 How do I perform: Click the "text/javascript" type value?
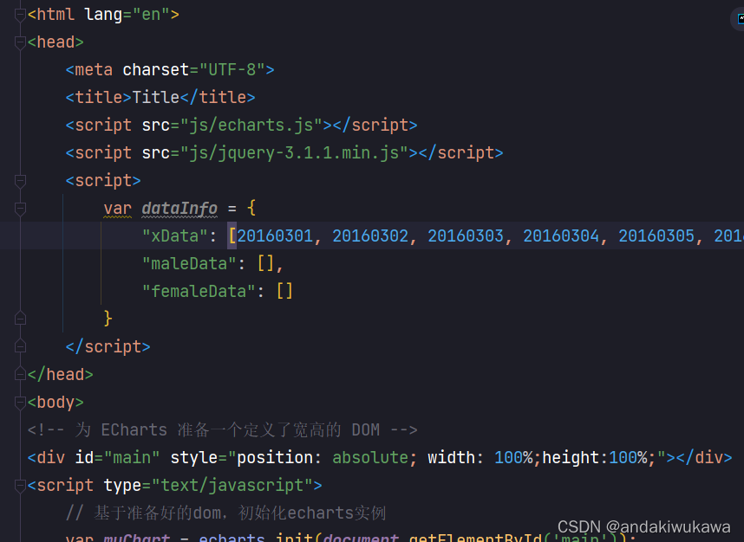[x=232, y=485]
